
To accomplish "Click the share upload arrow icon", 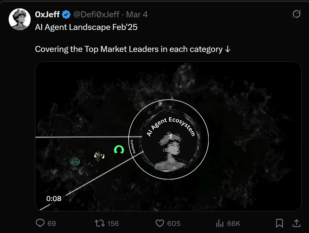I will (296, 223).
